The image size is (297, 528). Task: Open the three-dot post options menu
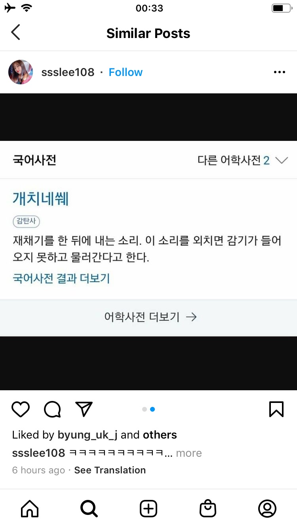280,72
